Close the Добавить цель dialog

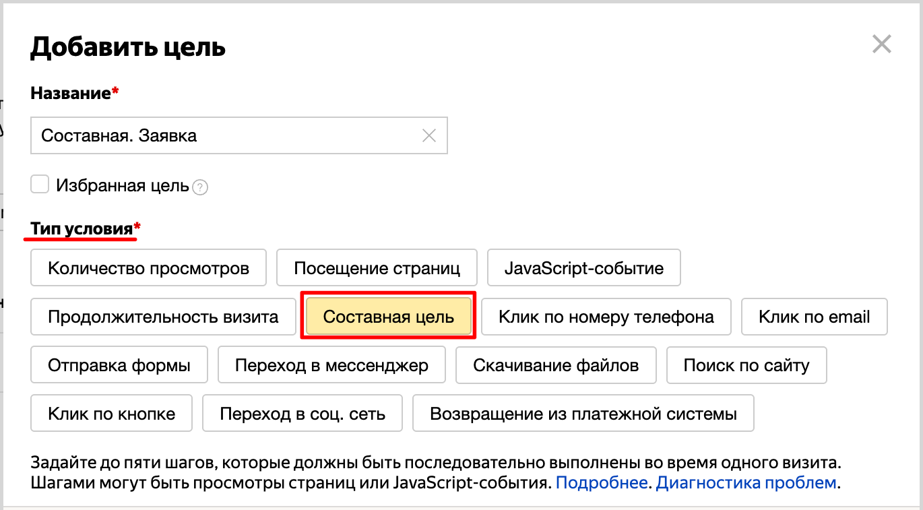[x=881, y=44]
